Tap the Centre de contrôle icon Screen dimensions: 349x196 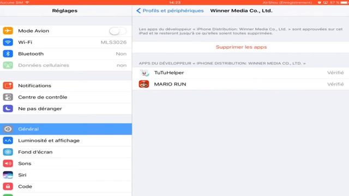click(8, 97)
